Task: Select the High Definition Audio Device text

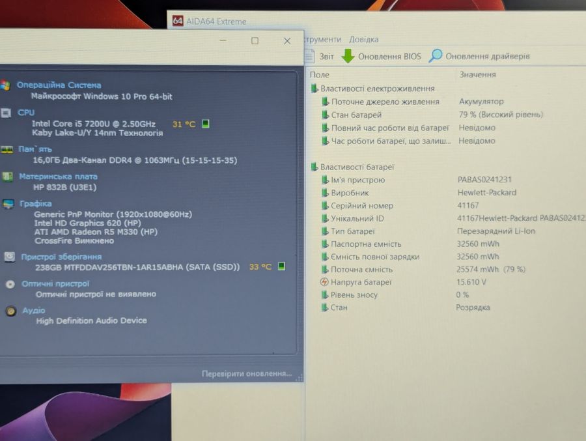Action: pos(91,320)
